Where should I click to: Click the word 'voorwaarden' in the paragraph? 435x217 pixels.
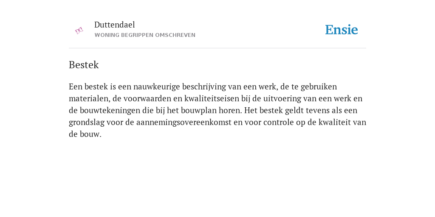[x=147, y=98]
